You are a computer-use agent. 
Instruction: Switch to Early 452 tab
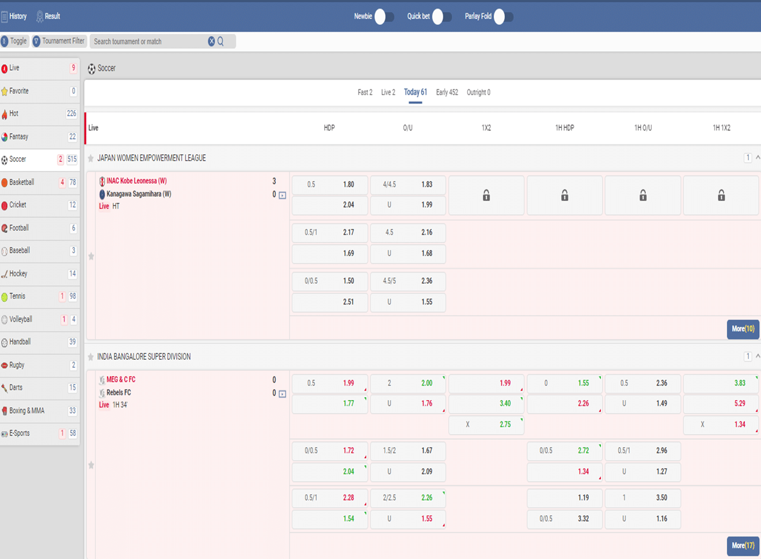(x=447, y=92)
